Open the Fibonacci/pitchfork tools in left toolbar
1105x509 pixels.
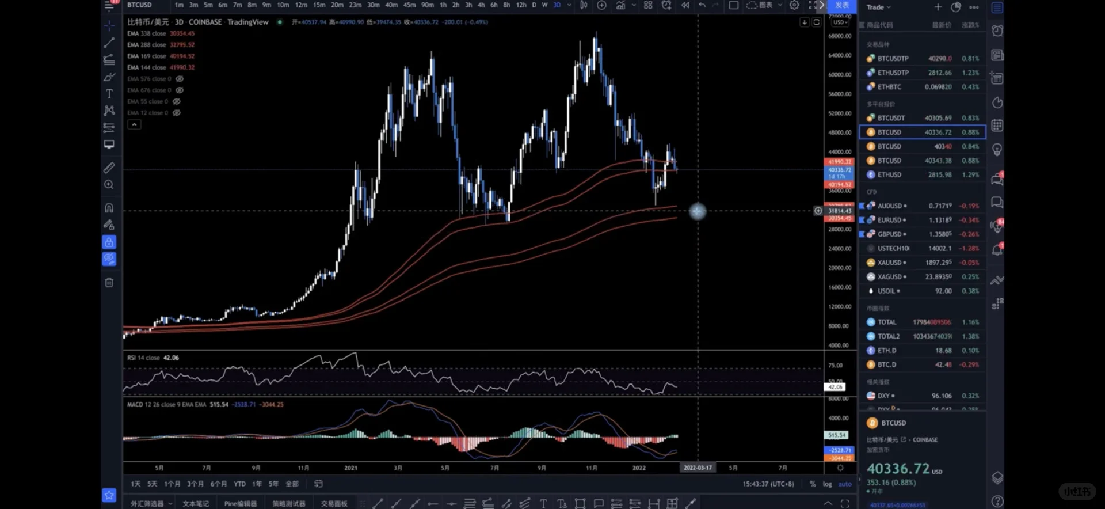point(109,59)
